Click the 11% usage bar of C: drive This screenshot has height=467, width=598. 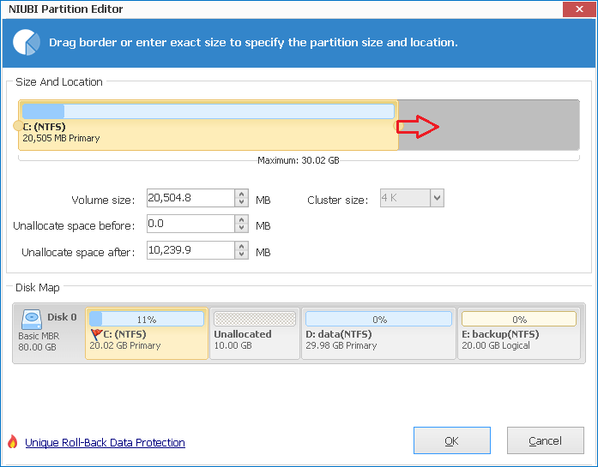pyautogui.click(x=147, y=320)
